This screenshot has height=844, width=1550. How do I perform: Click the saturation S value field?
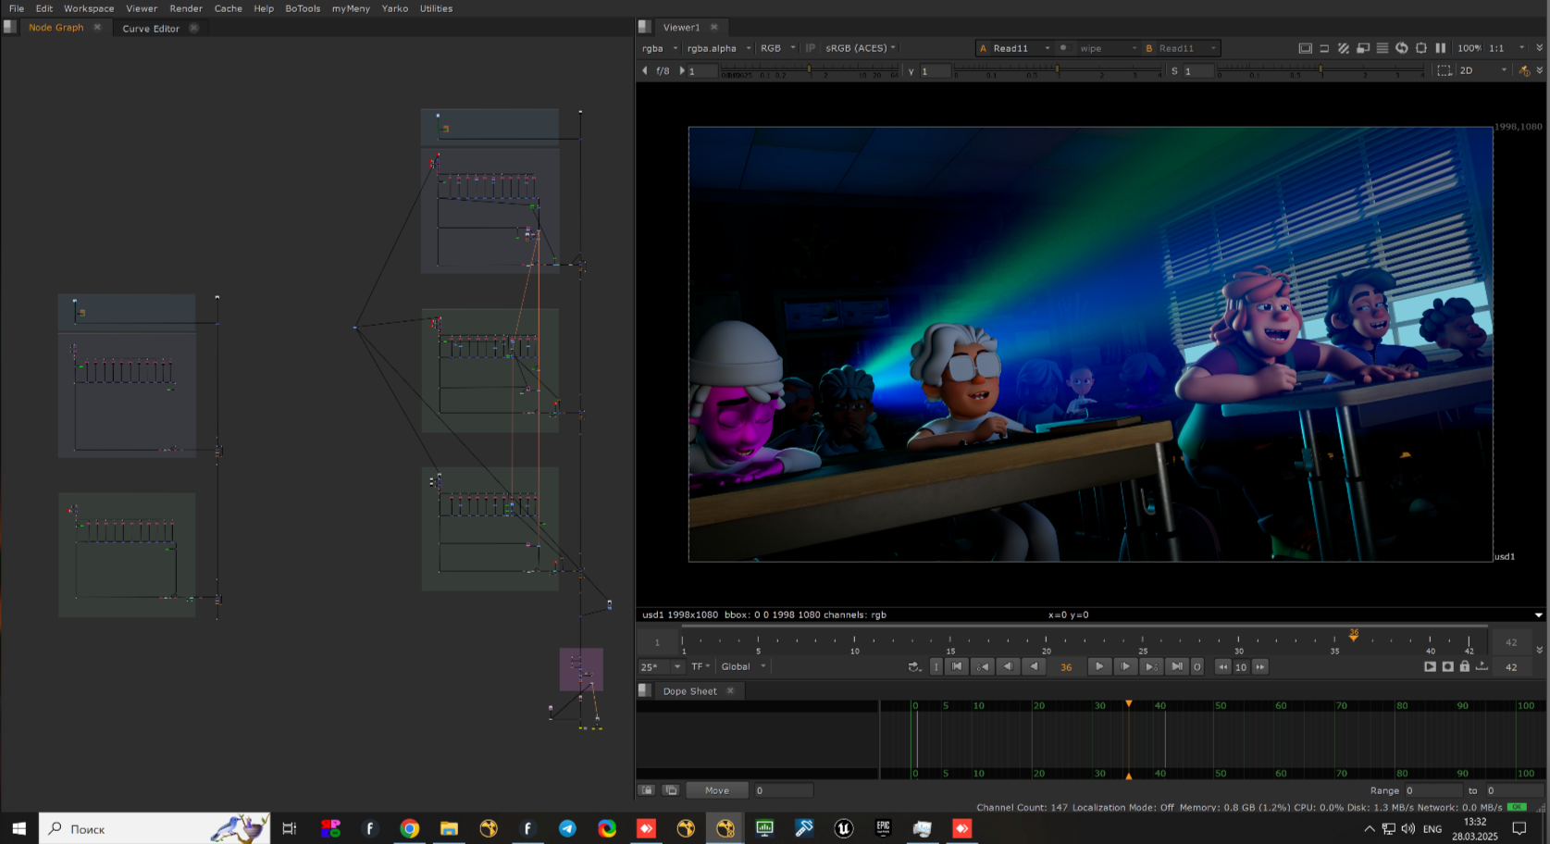1198,70
